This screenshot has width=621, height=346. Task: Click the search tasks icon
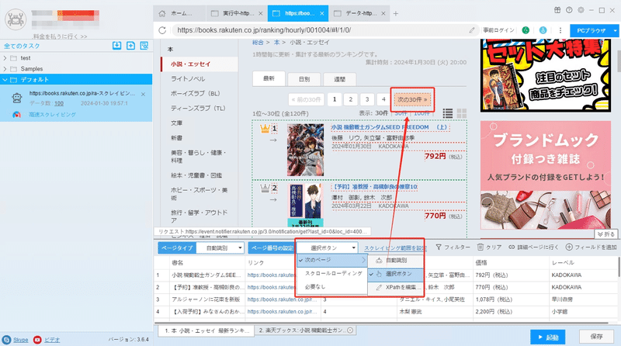pos(144,46)
